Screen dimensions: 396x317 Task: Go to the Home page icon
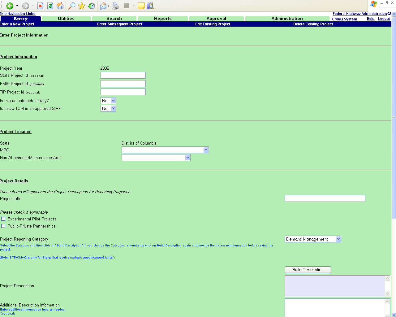(60, 6)
